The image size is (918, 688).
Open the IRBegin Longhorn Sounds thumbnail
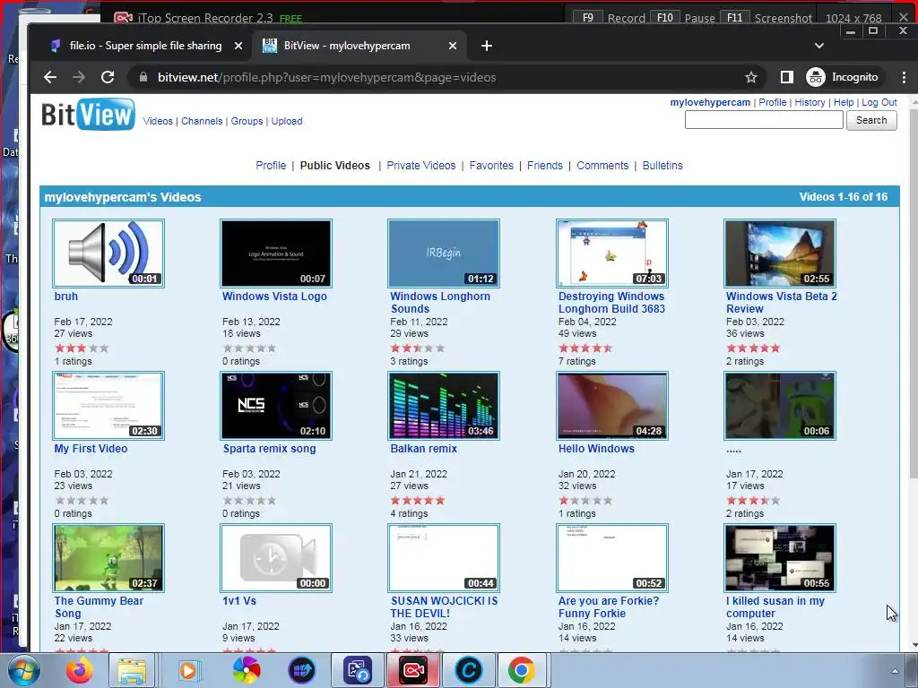444,254
